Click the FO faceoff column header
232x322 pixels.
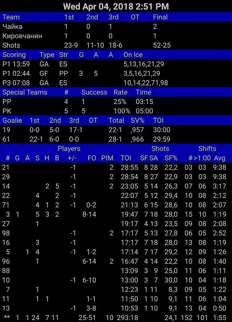92,158
